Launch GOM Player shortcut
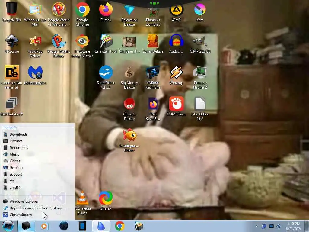The height and width of the screenshot is (232, 309). 176,107
